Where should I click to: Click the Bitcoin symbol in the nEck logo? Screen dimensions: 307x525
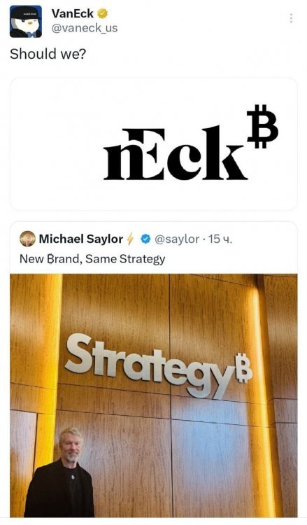262,126
